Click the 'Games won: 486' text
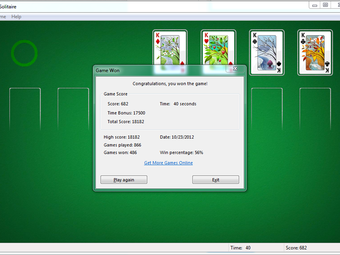 120,153
